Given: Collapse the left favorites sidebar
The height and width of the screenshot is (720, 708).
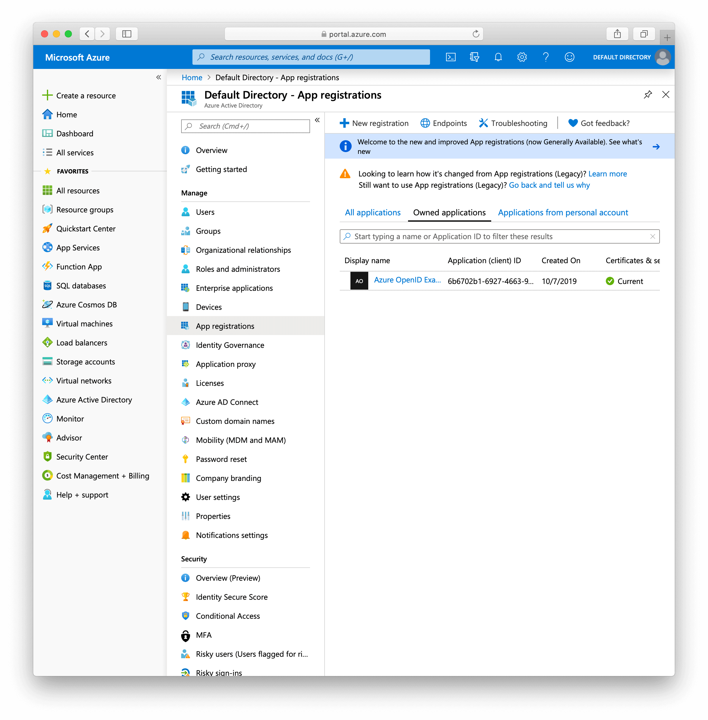Looking at the screenshot, I should pos(158,77).
